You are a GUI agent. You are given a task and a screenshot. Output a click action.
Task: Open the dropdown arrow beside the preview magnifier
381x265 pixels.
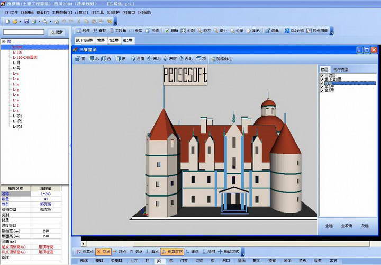coord(51,22)
